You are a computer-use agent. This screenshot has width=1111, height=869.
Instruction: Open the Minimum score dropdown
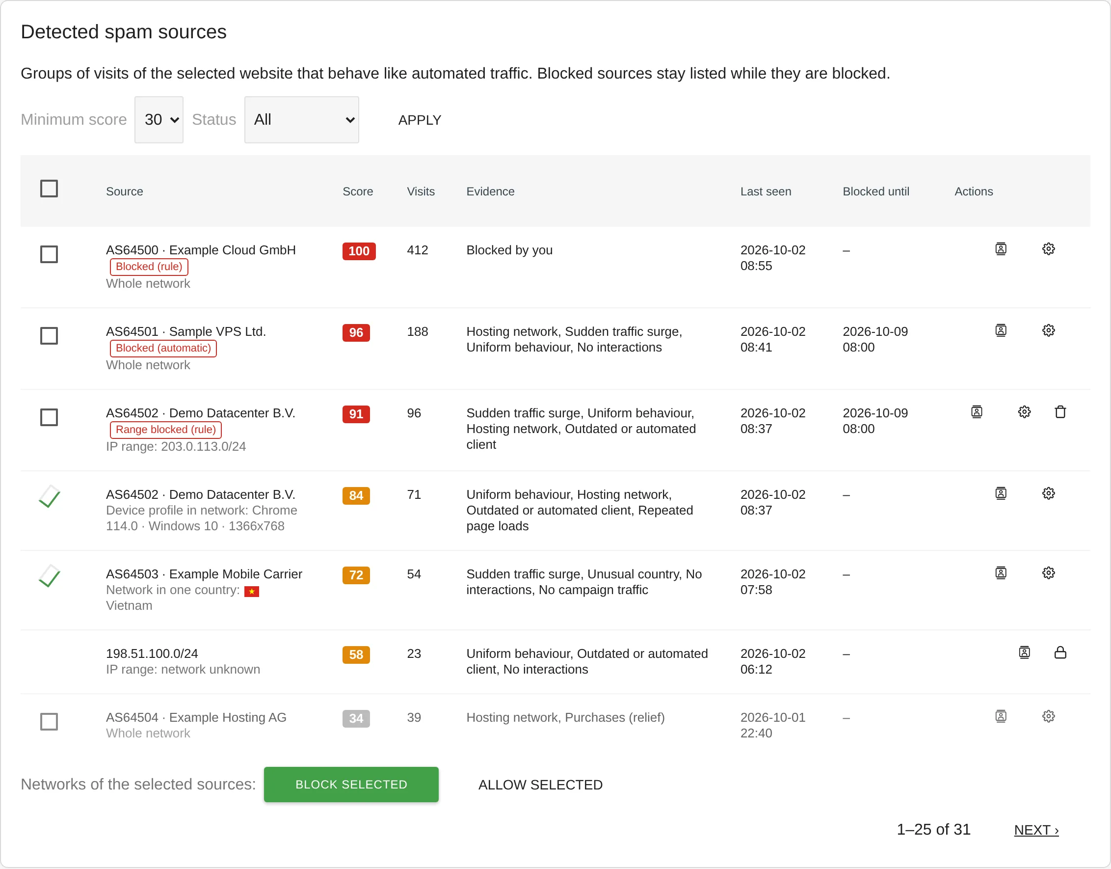pos(159,120)
